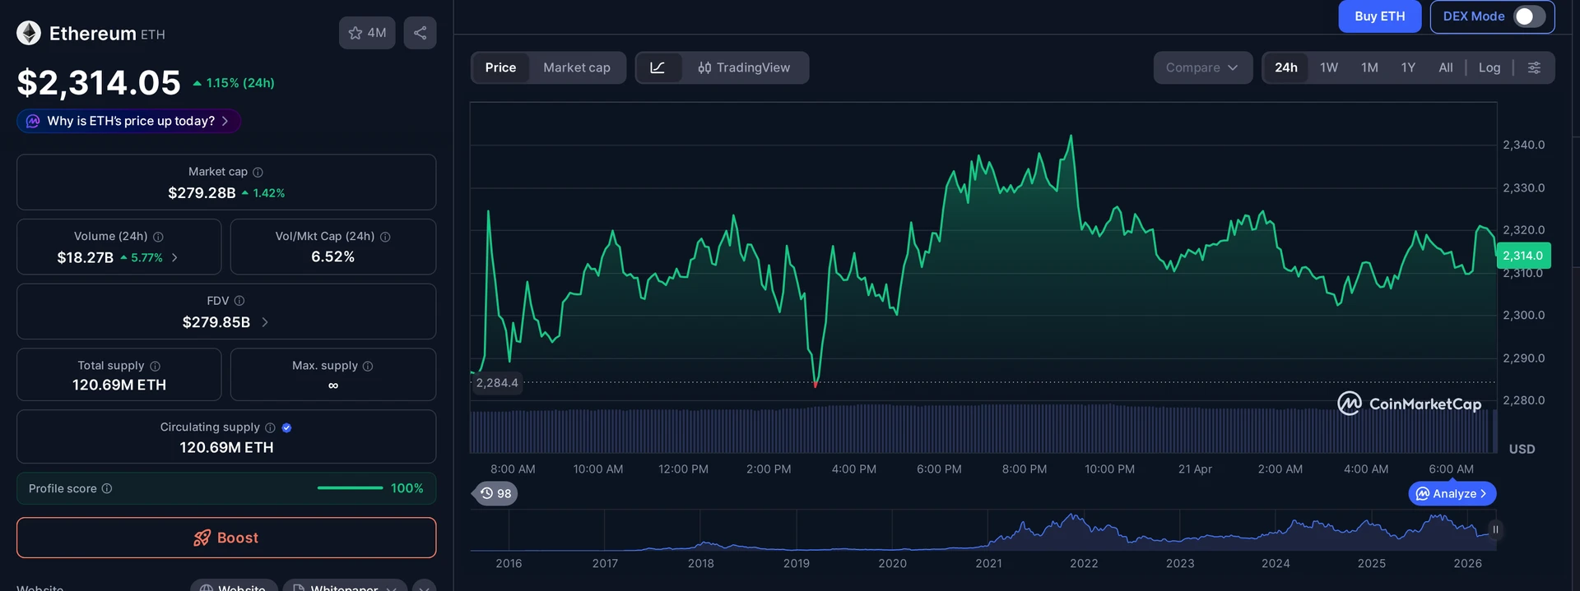Click the share icon next to watchlist
The height and width of the screenshot is (591, 1580).
click(x=420, y=33)
